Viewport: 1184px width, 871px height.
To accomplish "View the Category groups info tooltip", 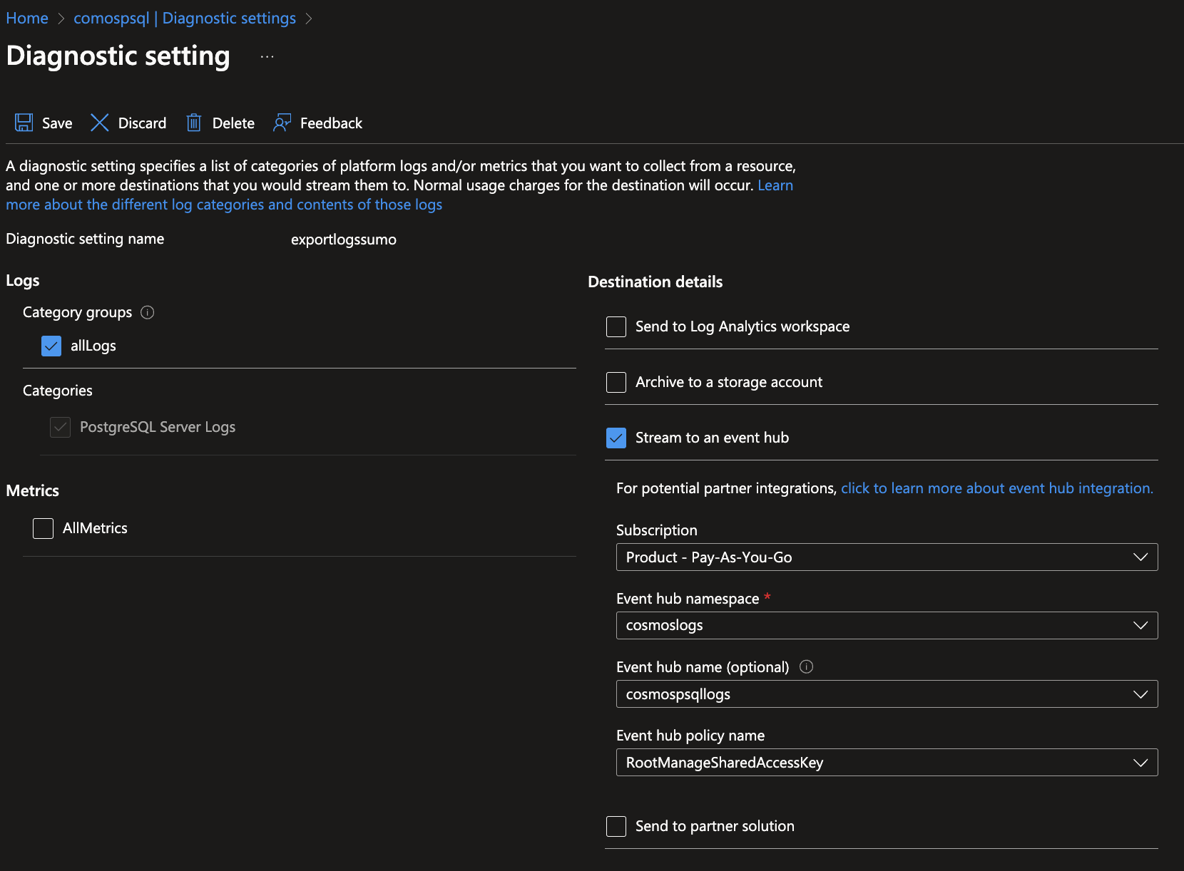I will 147,312.
